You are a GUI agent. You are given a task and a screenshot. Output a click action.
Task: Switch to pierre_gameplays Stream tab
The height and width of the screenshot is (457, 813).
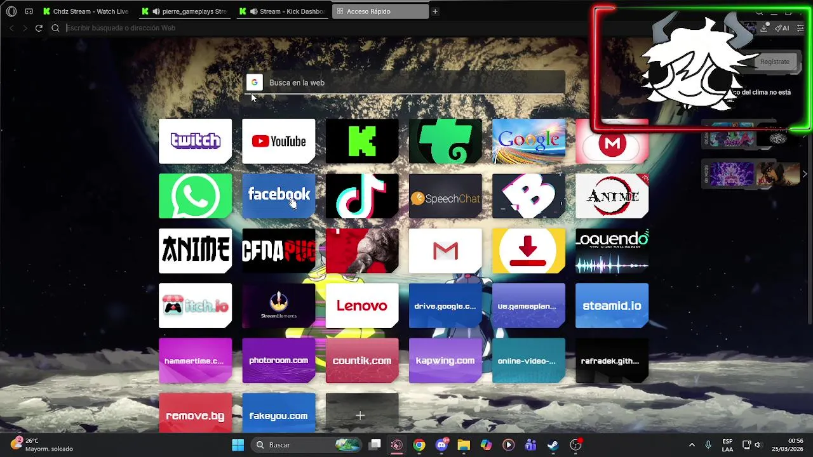tap(185, 11)
